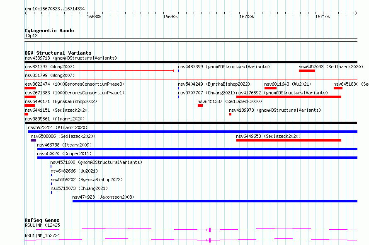Click nsv5923254 (Almarri2020) label

tap(58, 127)
